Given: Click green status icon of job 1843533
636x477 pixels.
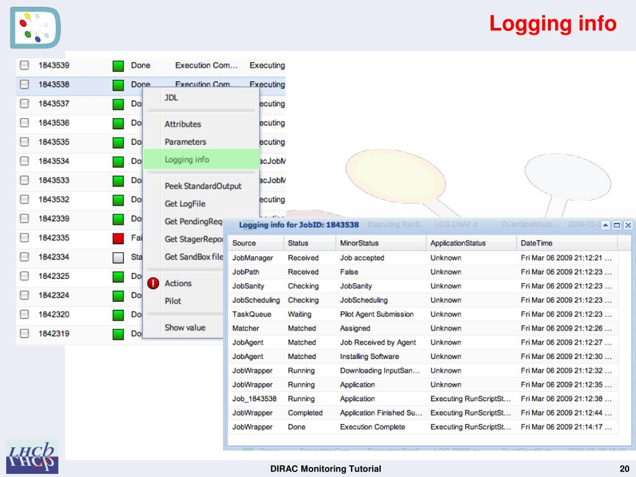Looking at the screenshot, I should [x=118, y=181].
